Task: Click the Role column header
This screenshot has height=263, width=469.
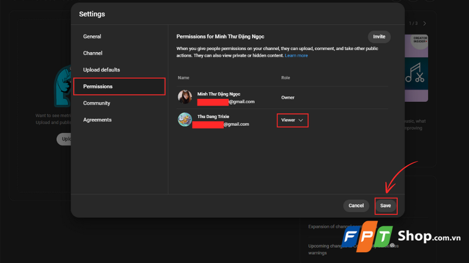Action: pos(286,78)
